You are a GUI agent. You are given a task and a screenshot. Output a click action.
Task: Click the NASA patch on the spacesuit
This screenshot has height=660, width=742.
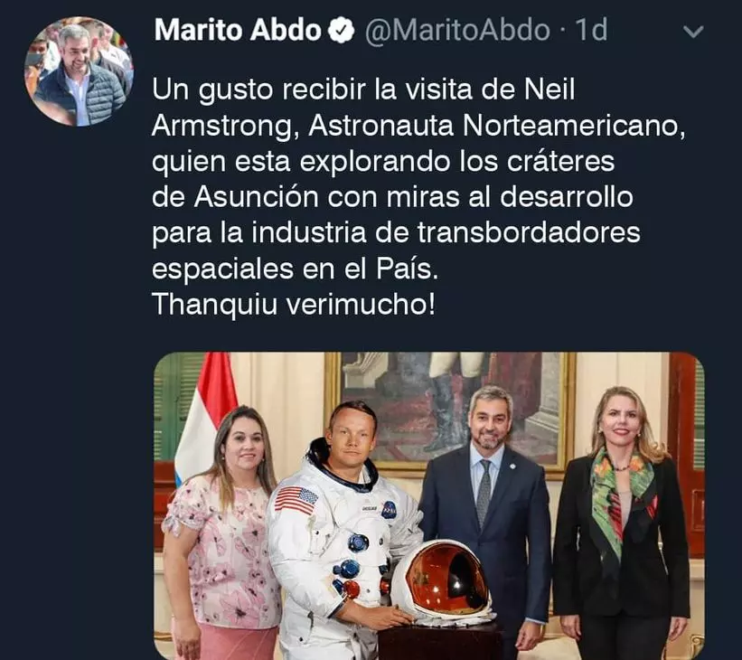[389, 509]
